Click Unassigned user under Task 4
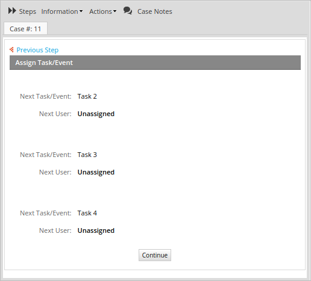The height and width of the screenshot is (281, 311). 96,230
